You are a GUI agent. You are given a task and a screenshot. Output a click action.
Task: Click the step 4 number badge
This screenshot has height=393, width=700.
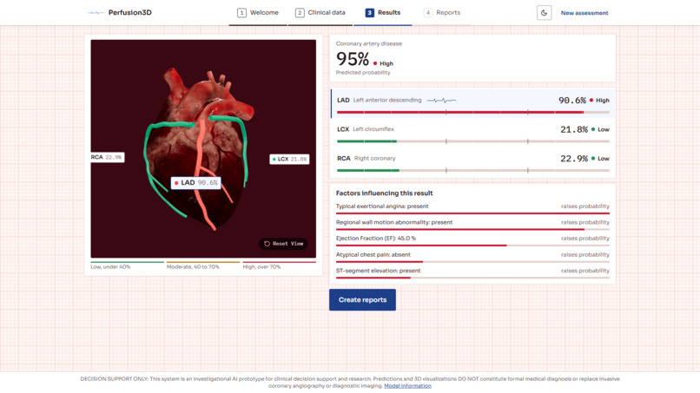pos(427,13)
